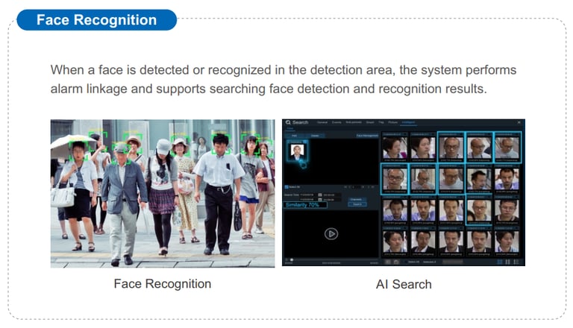Select highlighted face result in third row
This screenshot has height=328, width=573.
pos(479,210)
